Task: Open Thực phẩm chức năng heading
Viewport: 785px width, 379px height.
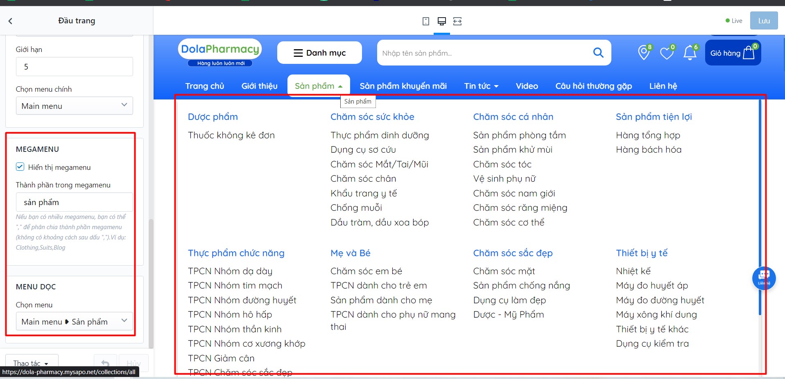Action: [x=236, y=253]
